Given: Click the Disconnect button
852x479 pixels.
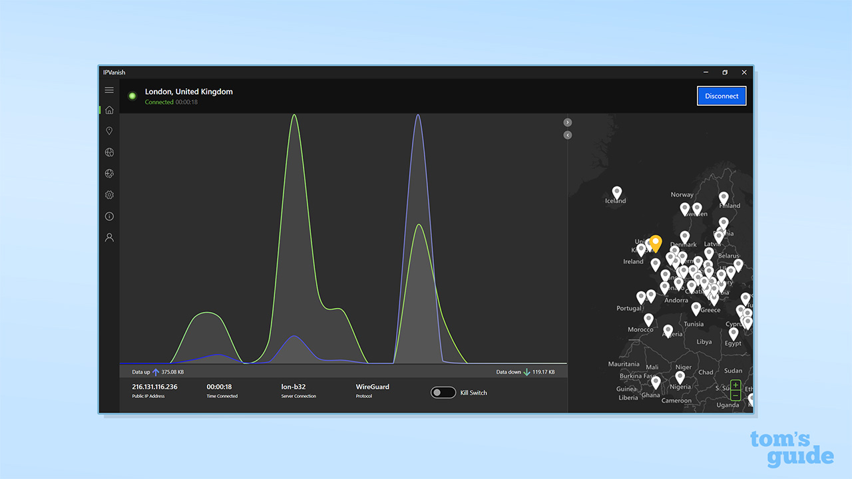Looking at the screenshot, I should (x=722, y=96).
